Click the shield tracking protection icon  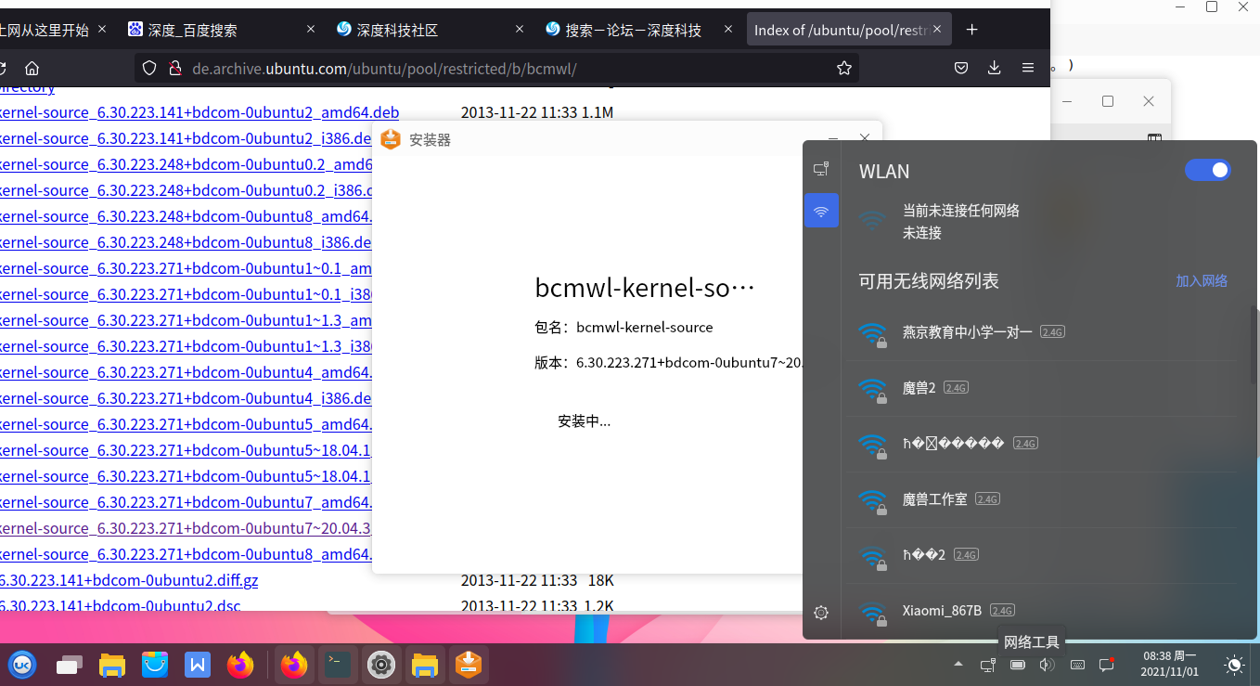pyautogui.click(x=150, y=68)
